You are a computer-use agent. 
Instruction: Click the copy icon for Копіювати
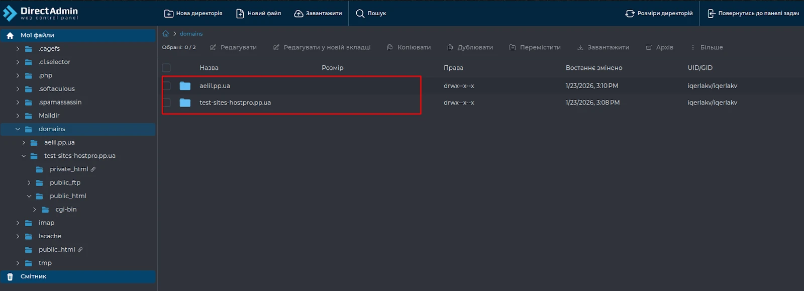click(x=390, y=47)
